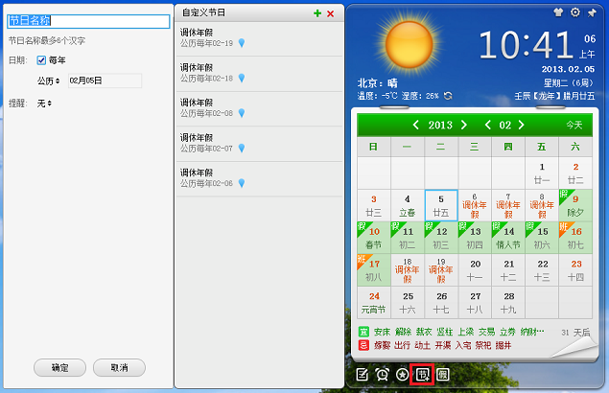Click the 节日名称 holiday name field
The image size is (609, 393).
pos(88,21)
